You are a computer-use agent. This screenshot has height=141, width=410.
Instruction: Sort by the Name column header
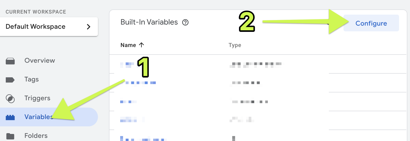pyautogui.click(x=128, y=45)
